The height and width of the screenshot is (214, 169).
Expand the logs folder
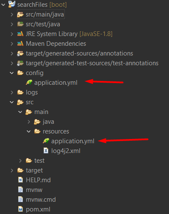pos(12,92)
